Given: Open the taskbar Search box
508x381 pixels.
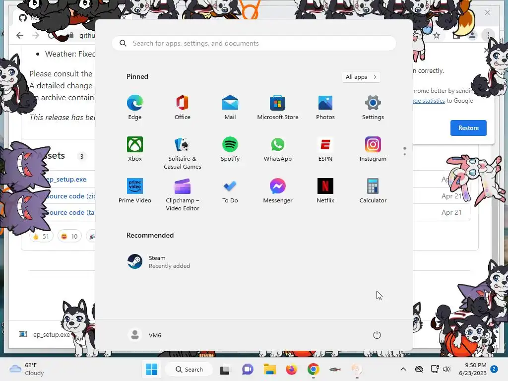Looking at the screenshot, I should (x=189, y=369).
